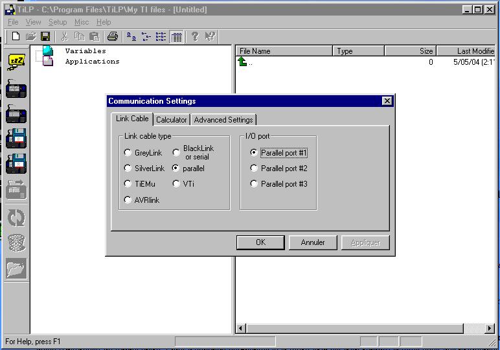Switch to Small Icons view in toolbar
The height and width of the screenshot is (350, 500).
tap(146, 36)
